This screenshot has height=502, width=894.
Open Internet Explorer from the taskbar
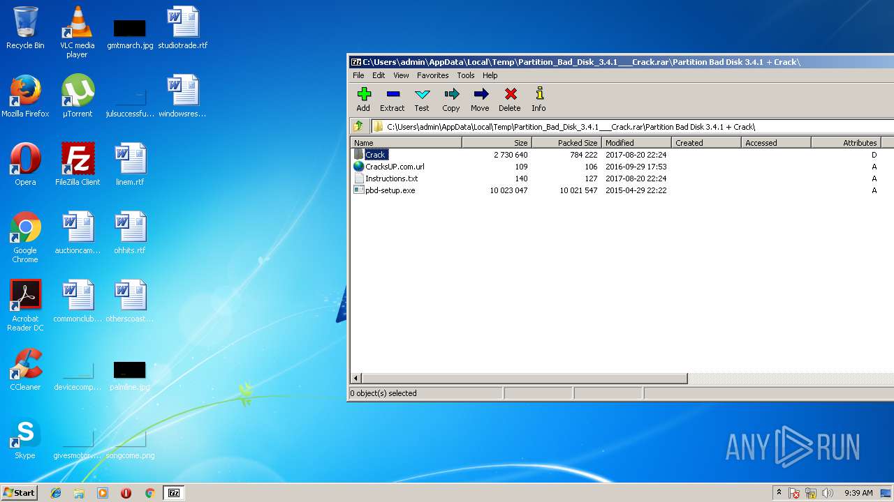tap(56, 493)
